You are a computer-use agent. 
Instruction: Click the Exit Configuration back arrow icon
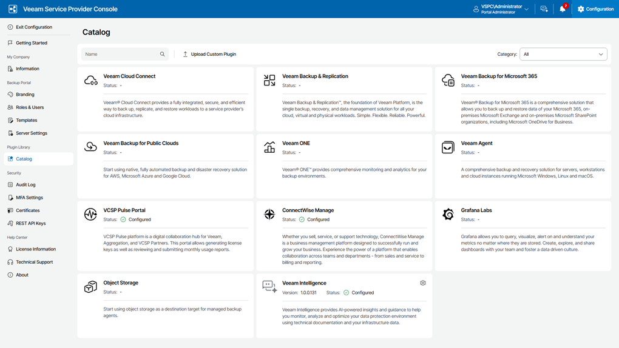click(10, 27)
